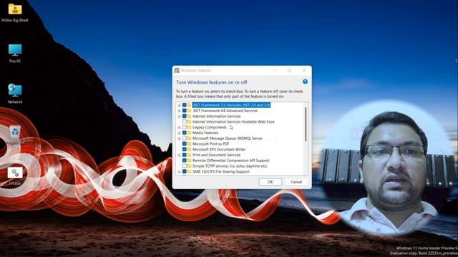Expand the Legacy Components node

pos(179,127)
